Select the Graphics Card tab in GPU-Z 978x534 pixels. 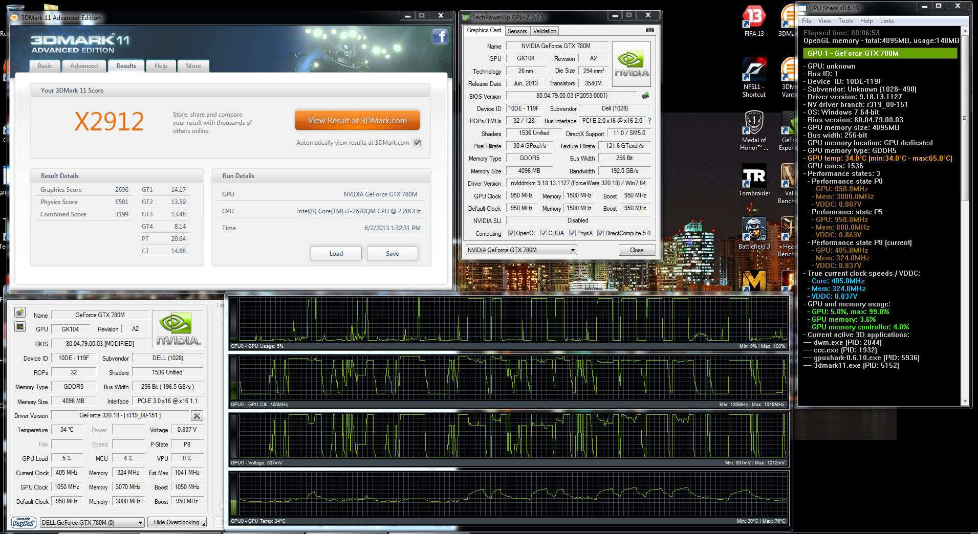point(484,30)
